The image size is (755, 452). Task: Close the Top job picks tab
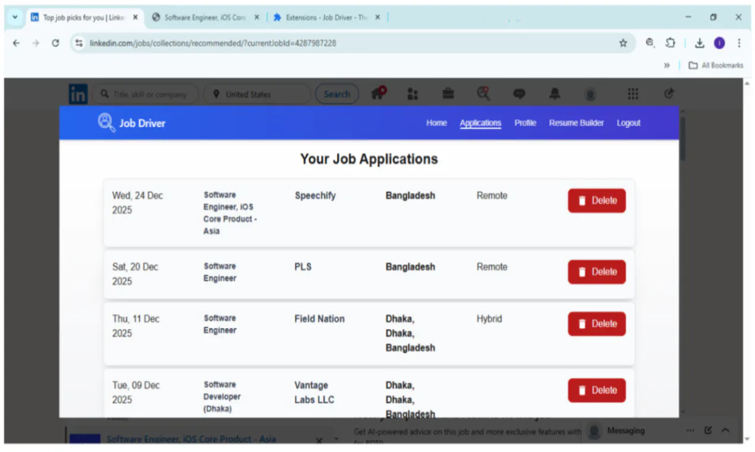point(135,17)
